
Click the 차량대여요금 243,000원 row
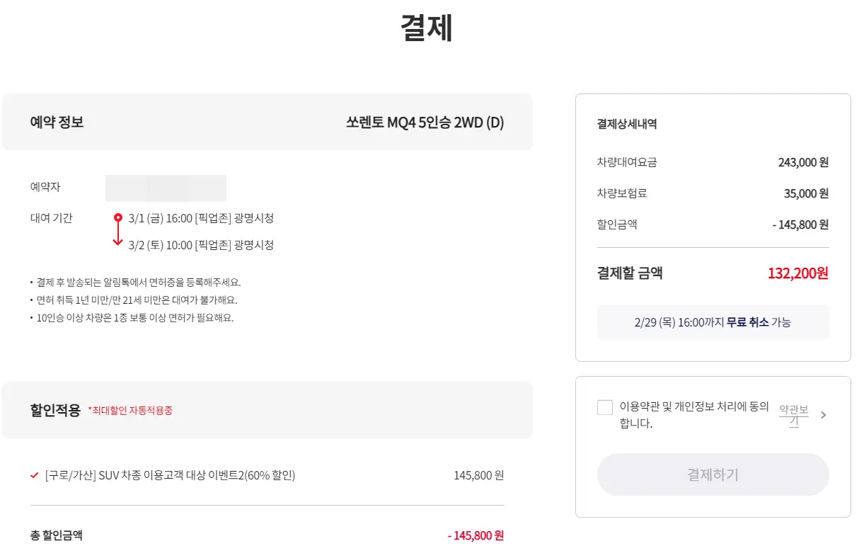[x=713, y=161]
